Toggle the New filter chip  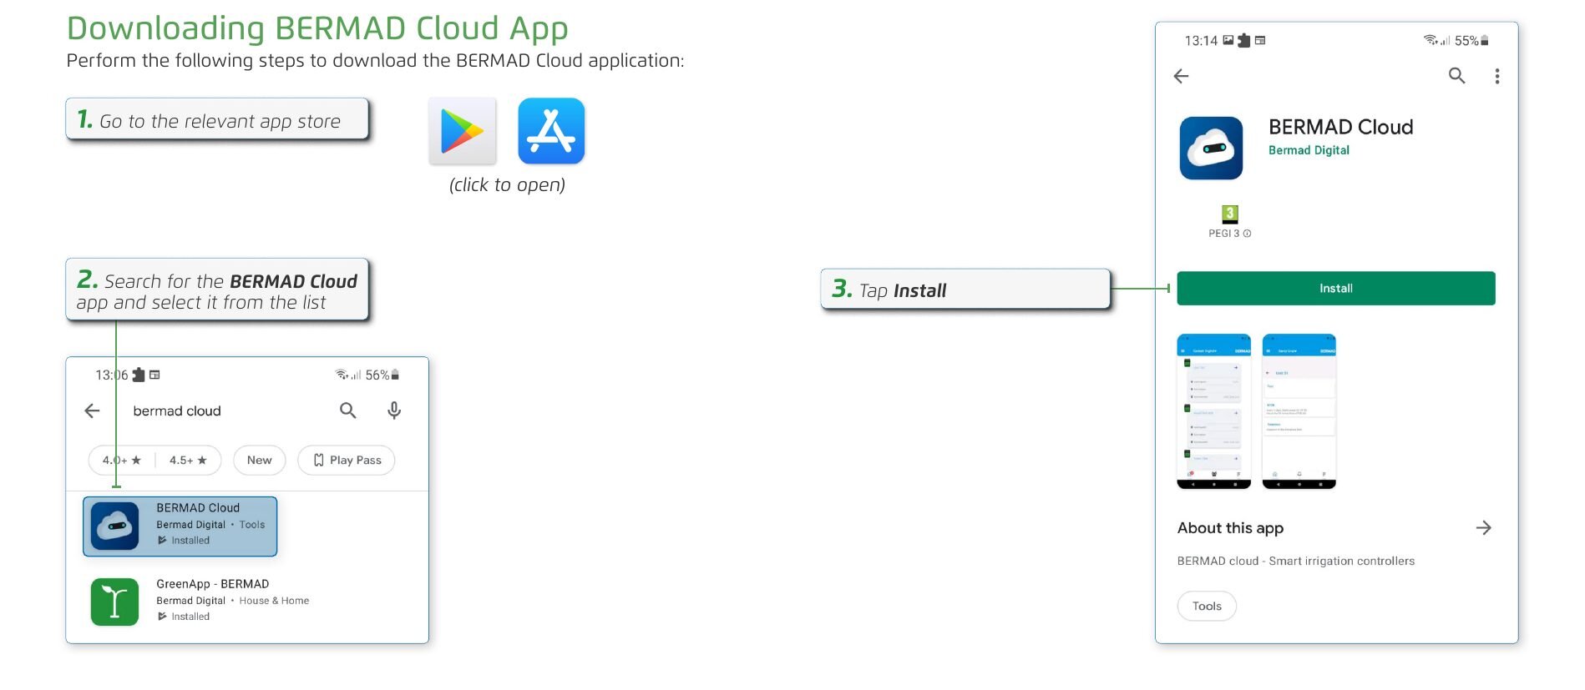pyautogui.click(x=259, y=461)
